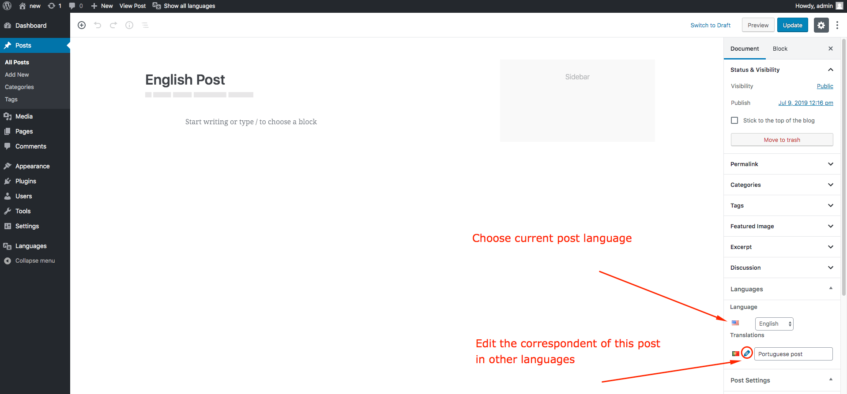Click the Move to trash button
The height and width of the screenshot is (394, 847).
click(782, 140)
